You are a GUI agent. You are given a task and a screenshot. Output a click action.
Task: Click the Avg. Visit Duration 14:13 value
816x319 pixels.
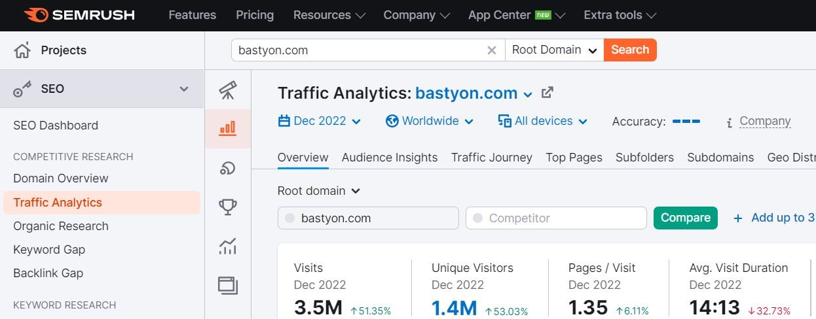click(714, 308)
